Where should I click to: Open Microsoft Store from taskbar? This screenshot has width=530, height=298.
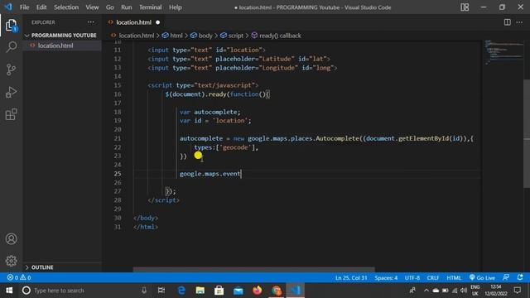[x=219, y=291]
